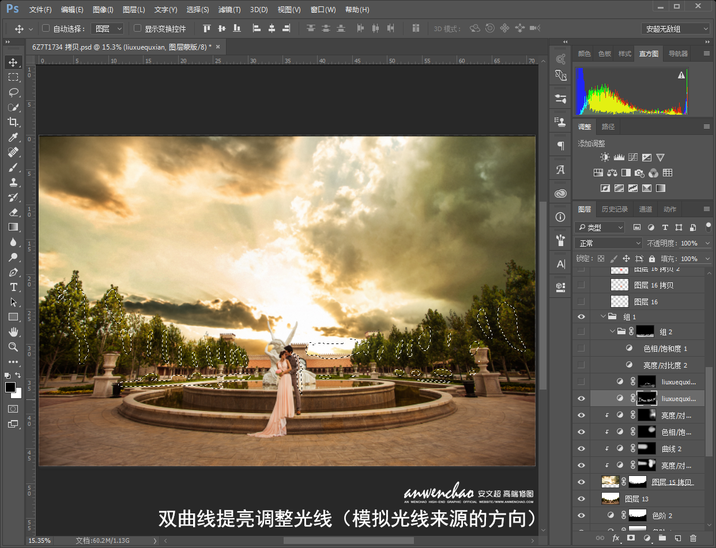Click the background color white swatch
Image resolution: width=716 pixels, height=548 pixels.
click(x=18, y=394)
